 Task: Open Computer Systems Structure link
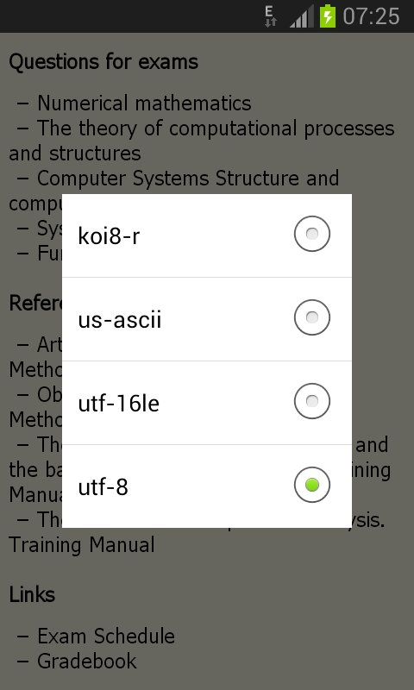[188, 179]
